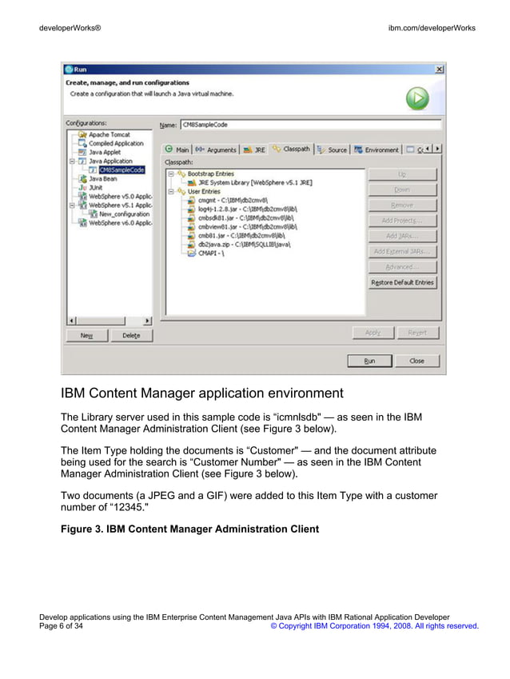Click the Remove button
The height and width of the screenshot is (679, 510).
coord(403,205)
